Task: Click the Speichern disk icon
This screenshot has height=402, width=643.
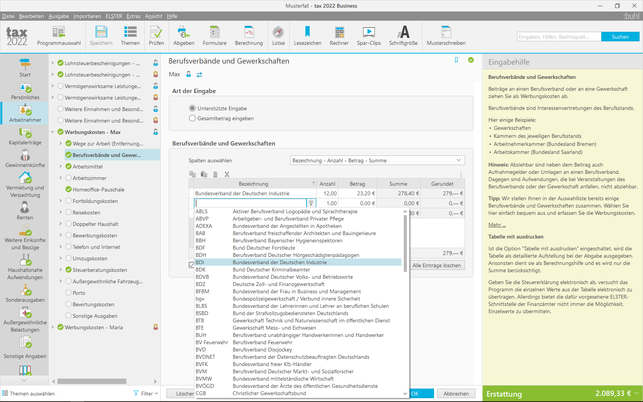Action: [x=101, y=32]
